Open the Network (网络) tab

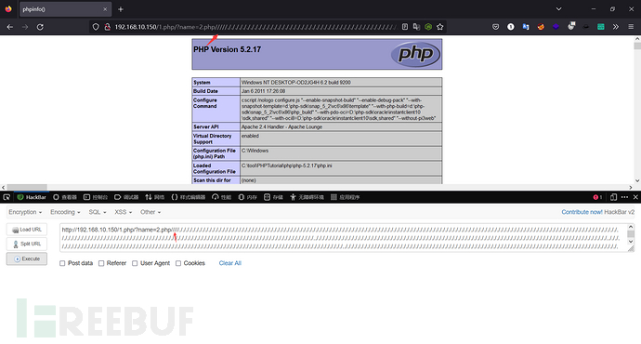pyautogui.click(x=154, y=197)
